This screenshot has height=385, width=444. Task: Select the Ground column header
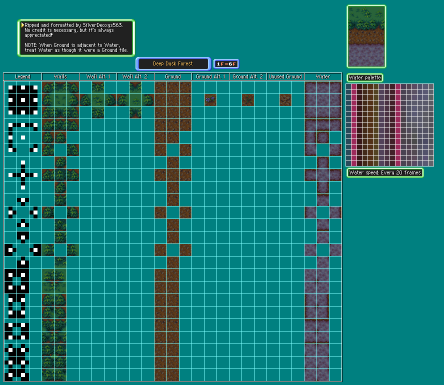pyautogui.click(x=173, y=76)
